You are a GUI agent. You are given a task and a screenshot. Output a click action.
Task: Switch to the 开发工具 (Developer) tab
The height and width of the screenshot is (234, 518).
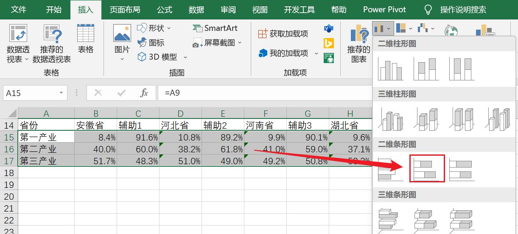pos(300,9)
